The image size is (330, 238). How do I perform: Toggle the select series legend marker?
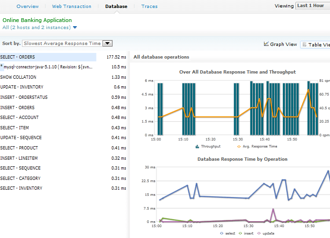pyautogui.click(x=222, y=233)
